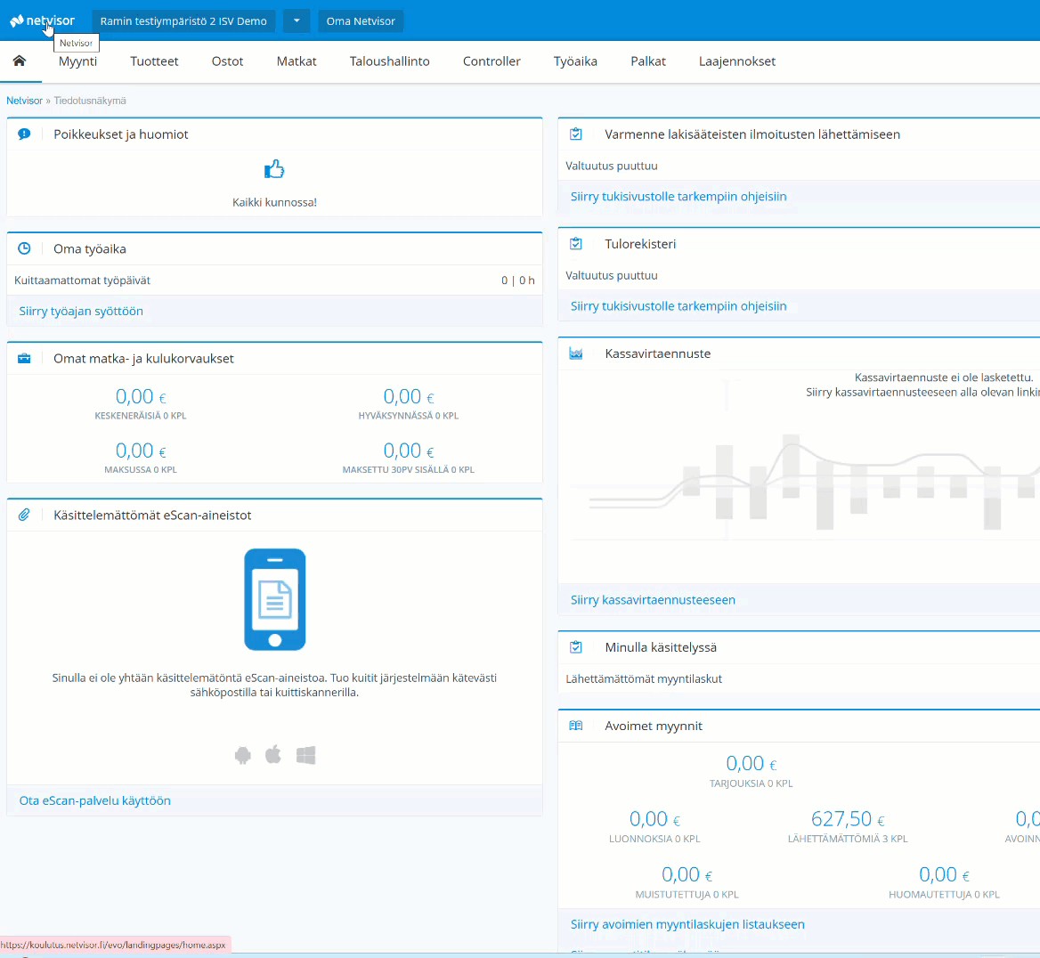Open the Controller menu
Screen dimensions: 1040x958
(x=492, y=61)
